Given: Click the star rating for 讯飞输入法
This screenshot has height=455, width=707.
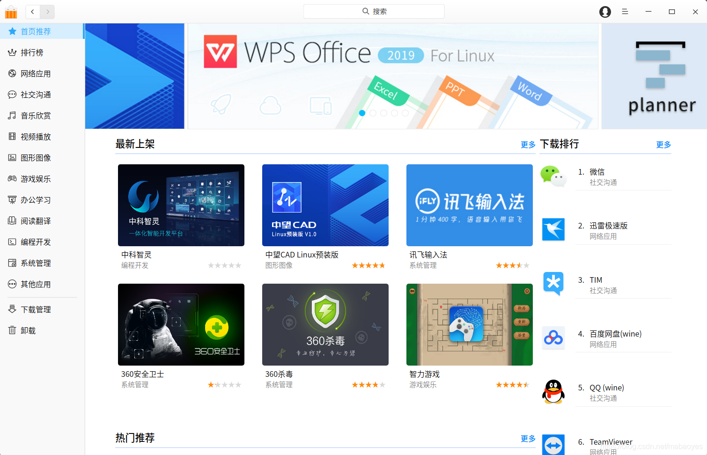Looking at the screenshot, I should click(513, 265).
